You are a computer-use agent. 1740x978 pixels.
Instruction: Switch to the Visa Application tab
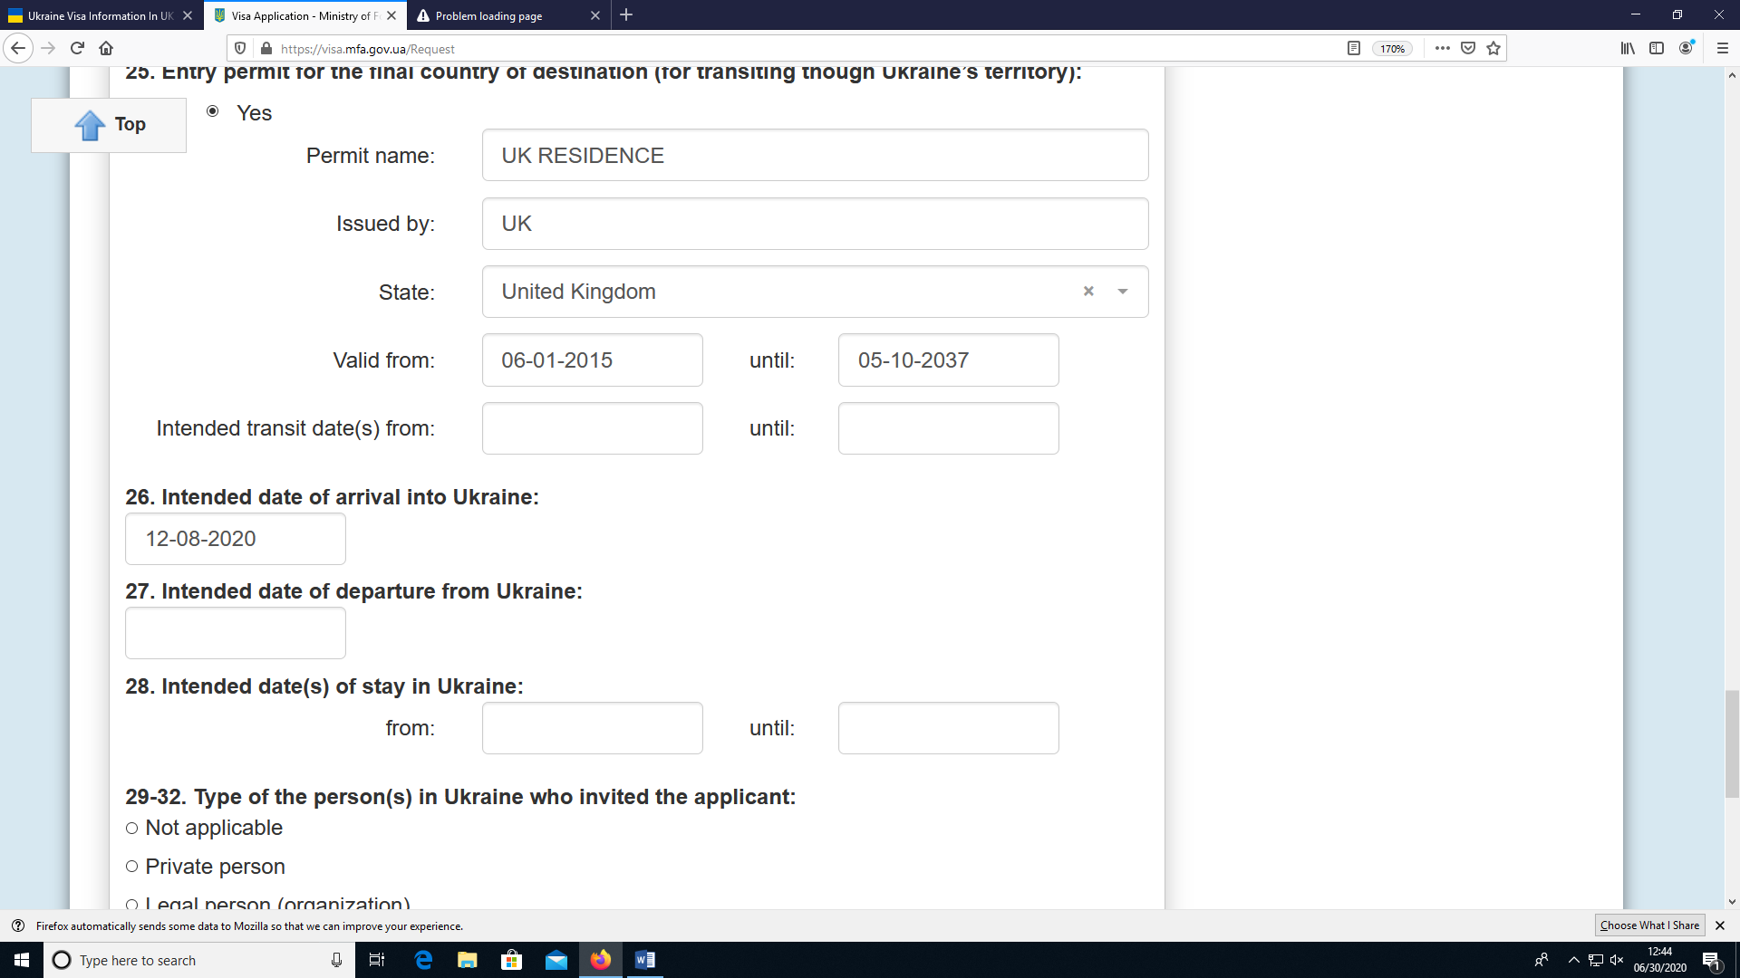pos(299,15)
